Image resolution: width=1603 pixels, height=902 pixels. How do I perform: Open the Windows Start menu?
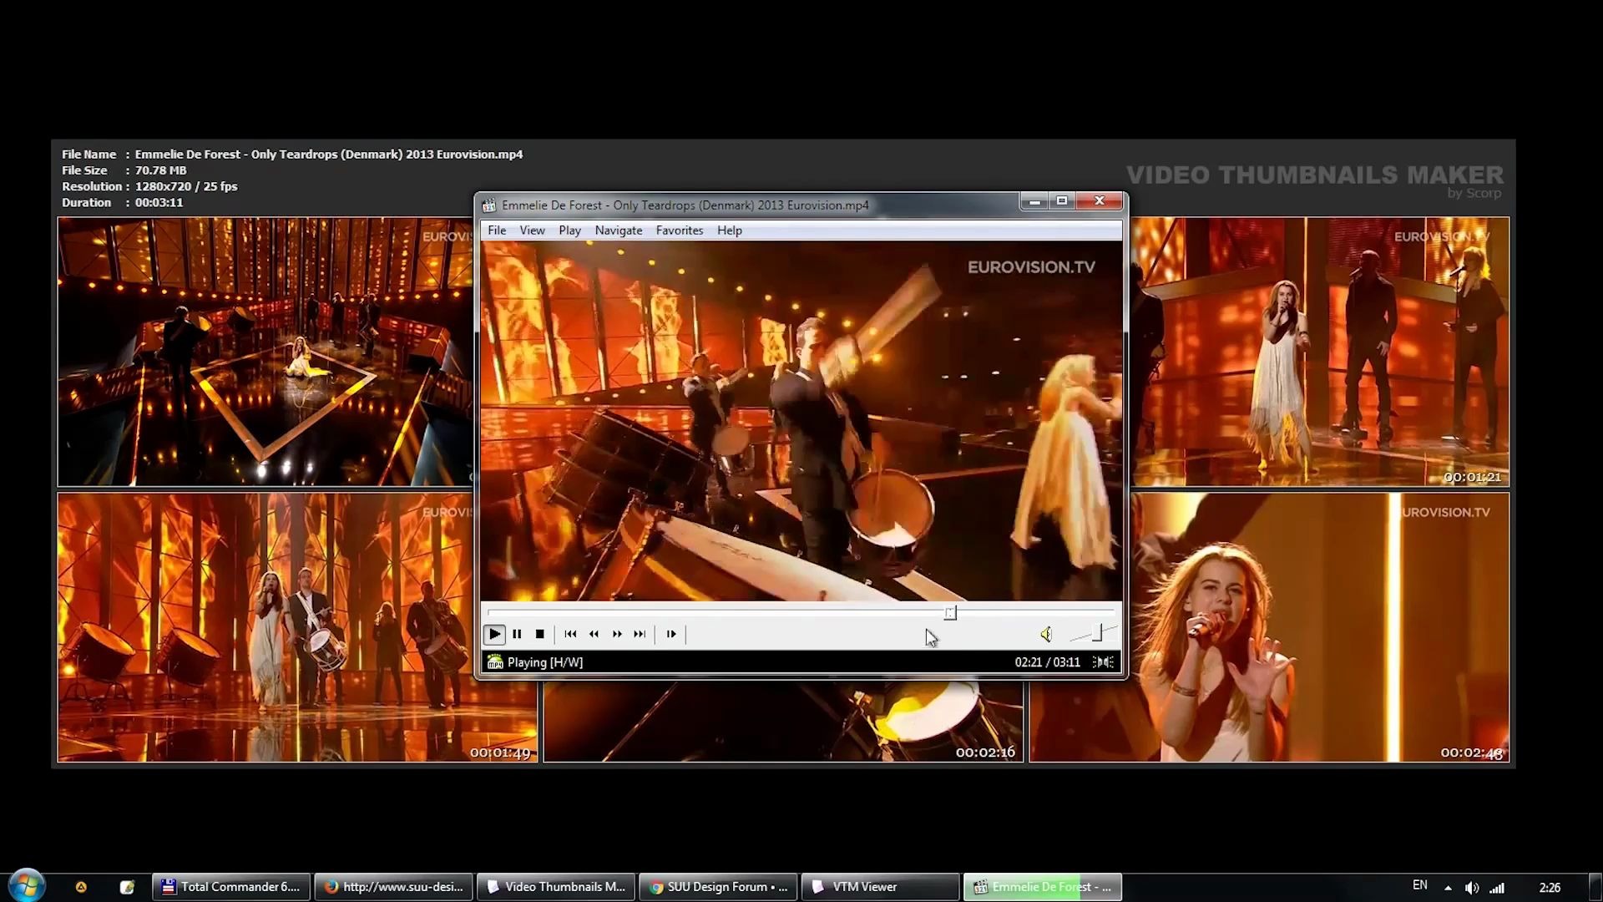(x=27, y=885)
